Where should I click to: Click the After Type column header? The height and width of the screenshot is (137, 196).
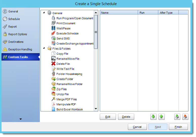coord(168,13)
